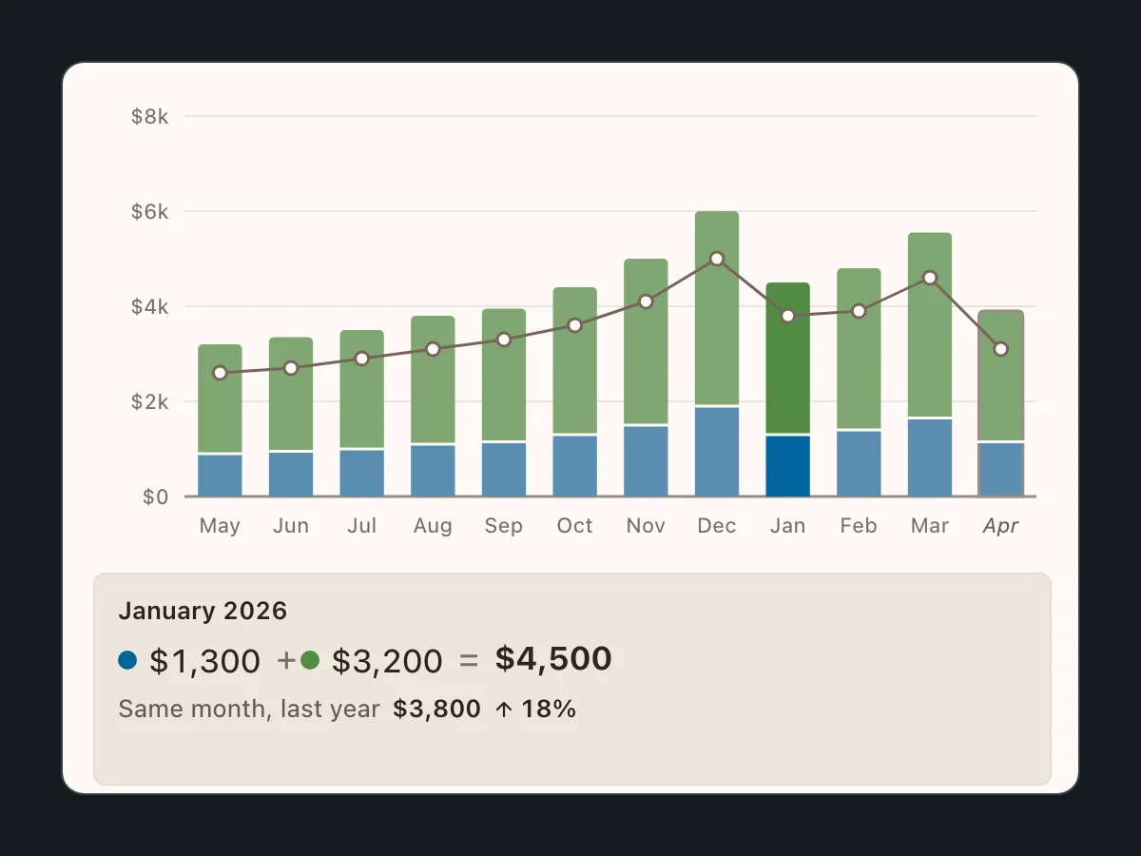This screenshot has width=1141, height=856.
Task: Click the $3,200 value
Action: (x=387, y=661)
